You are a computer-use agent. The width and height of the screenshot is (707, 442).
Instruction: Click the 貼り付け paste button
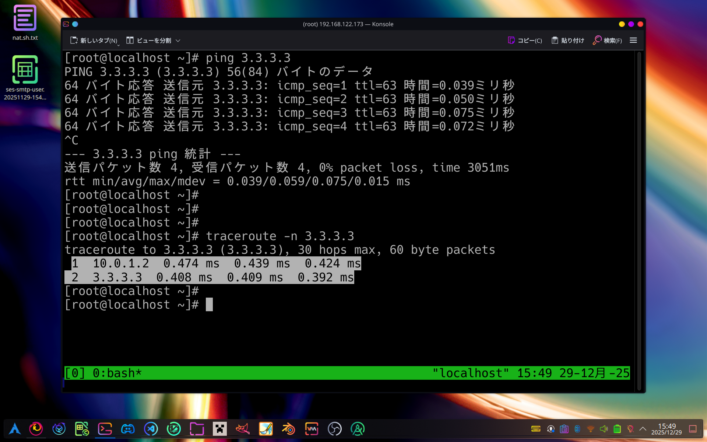(568, 41)
